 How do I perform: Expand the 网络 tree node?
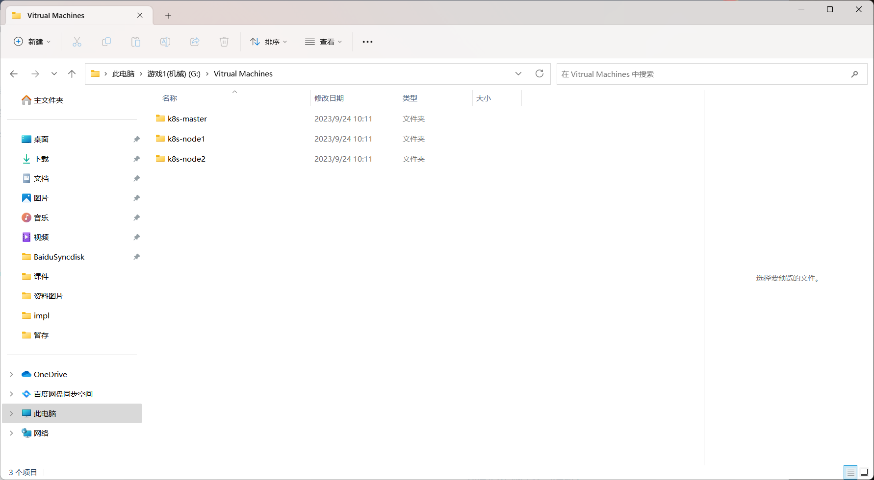[11, 433]
